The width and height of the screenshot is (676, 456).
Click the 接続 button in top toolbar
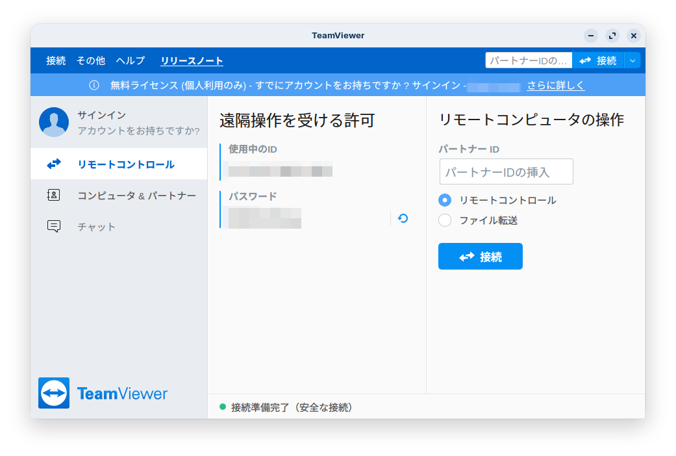pyautogui.click(x=598, y=61)
